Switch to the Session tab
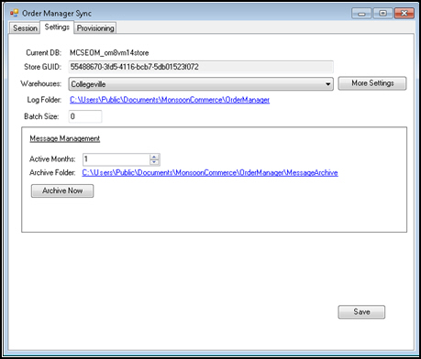Viewport: 421px width, 359px height. pyautogui.click(x=25, y=28)
